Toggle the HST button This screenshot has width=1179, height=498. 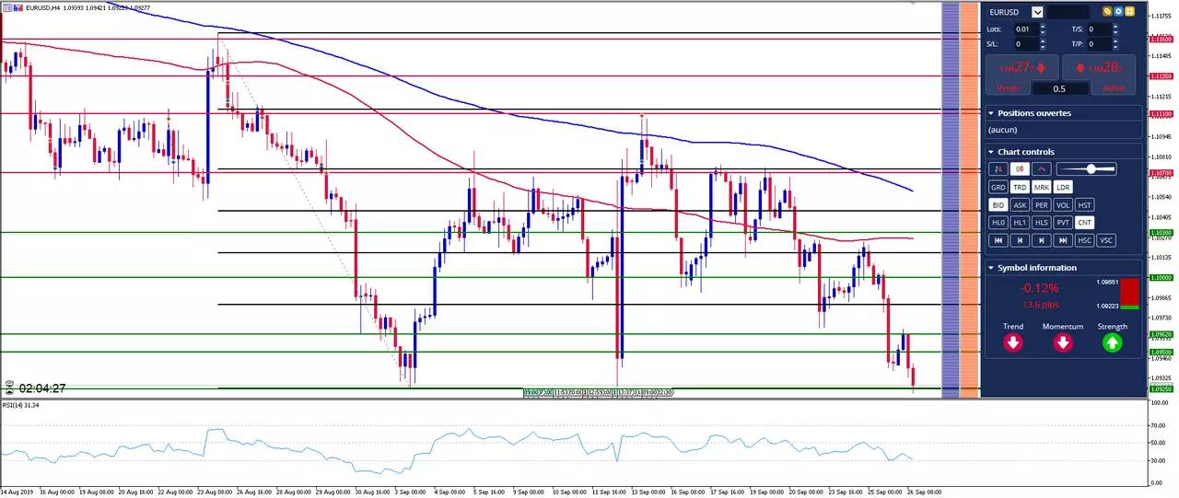1085,205
